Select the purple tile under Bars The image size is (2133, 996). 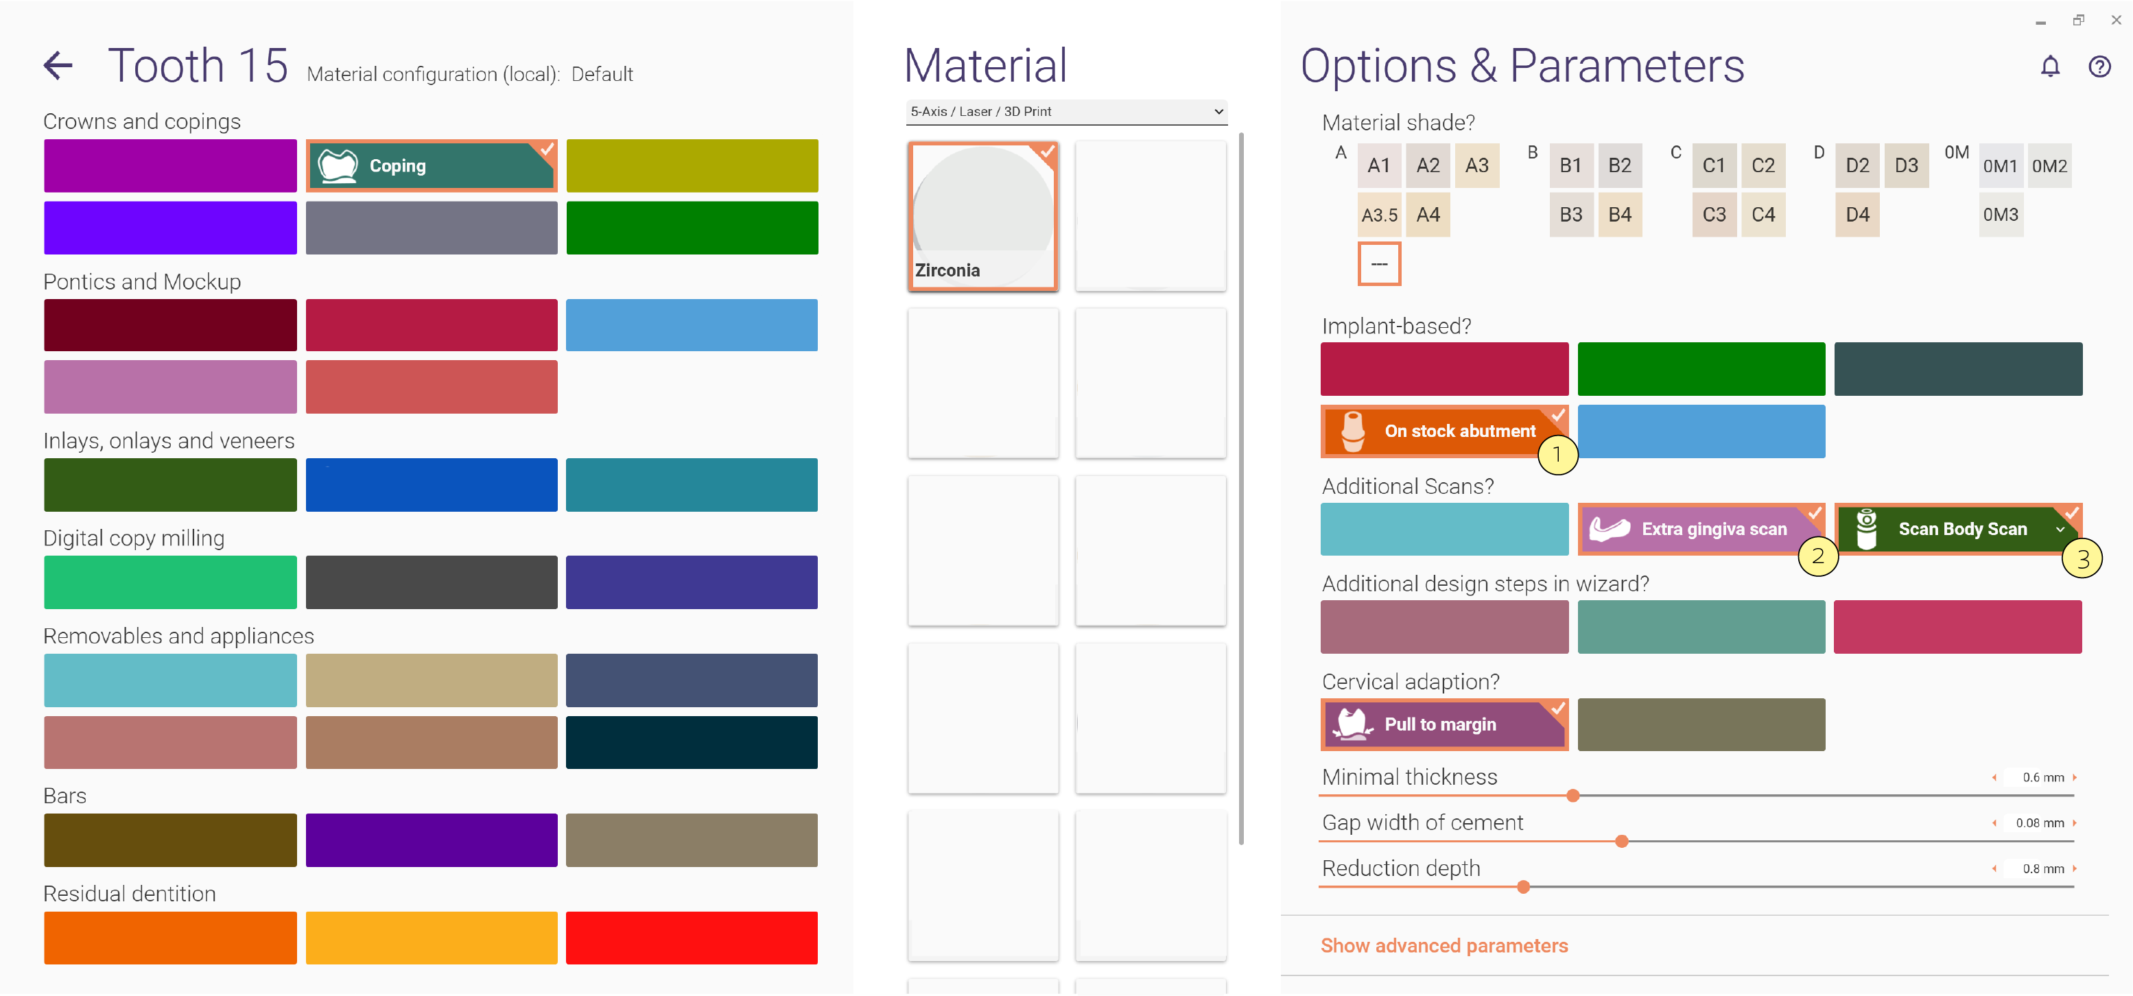tap(432, 840)
